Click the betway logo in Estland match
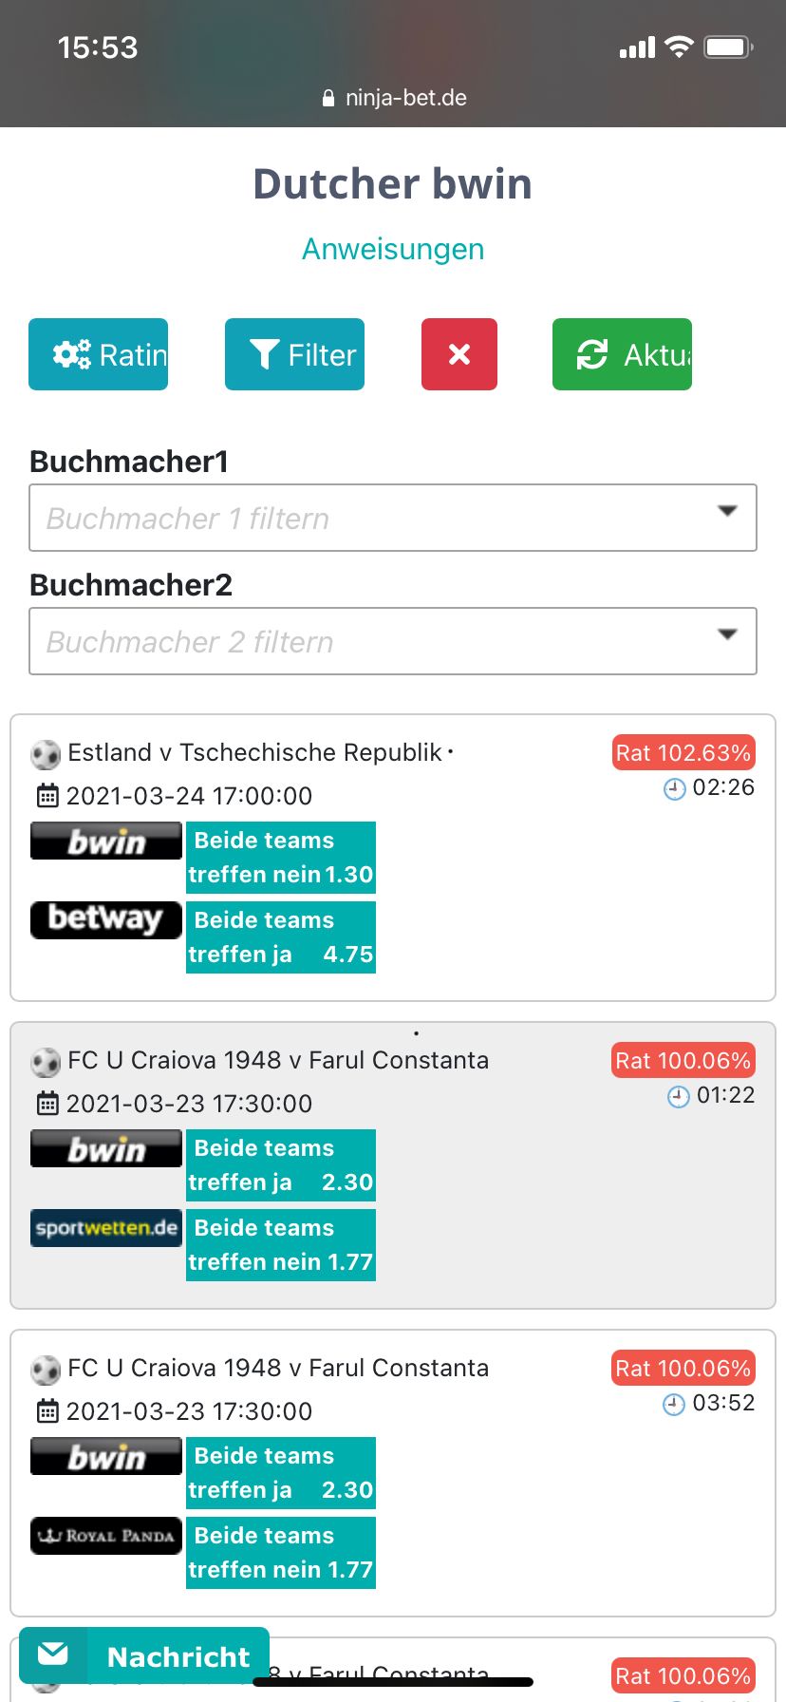Viewport: 786px width, 1702px height. click(106, 919)
